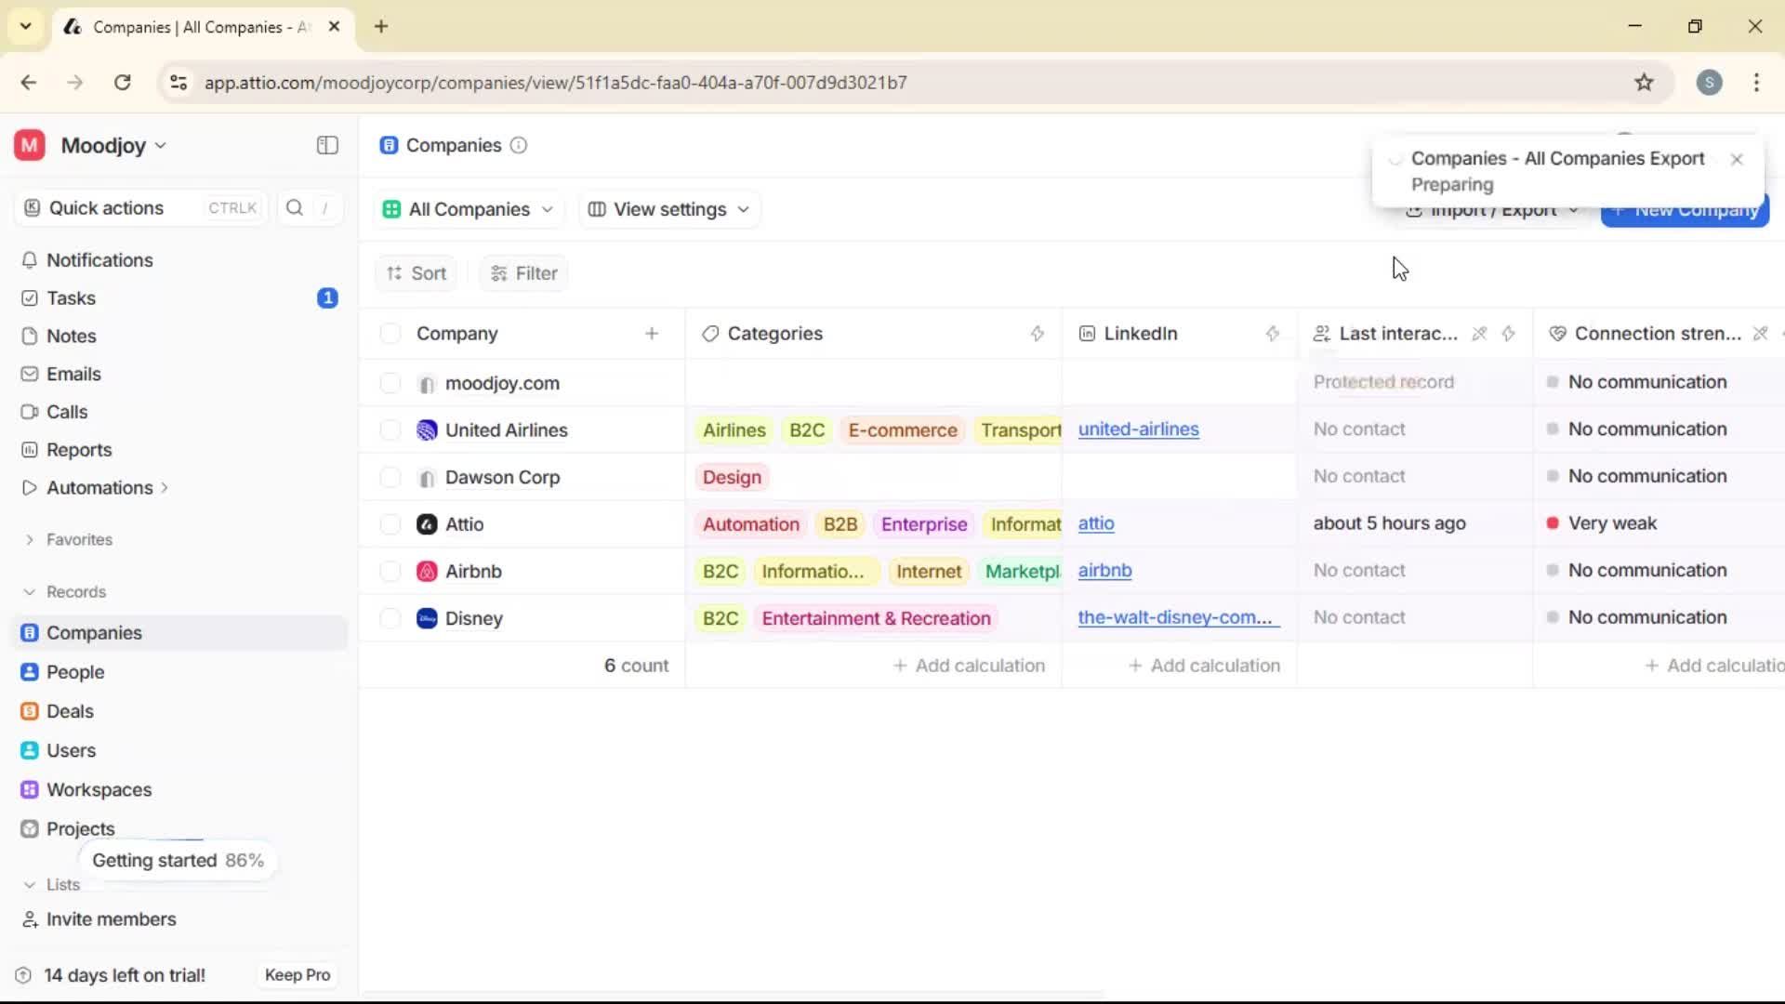Click enrichment bolt icon in LinkedIn header
The image size is (1785, 1004).
[1273, 333]
